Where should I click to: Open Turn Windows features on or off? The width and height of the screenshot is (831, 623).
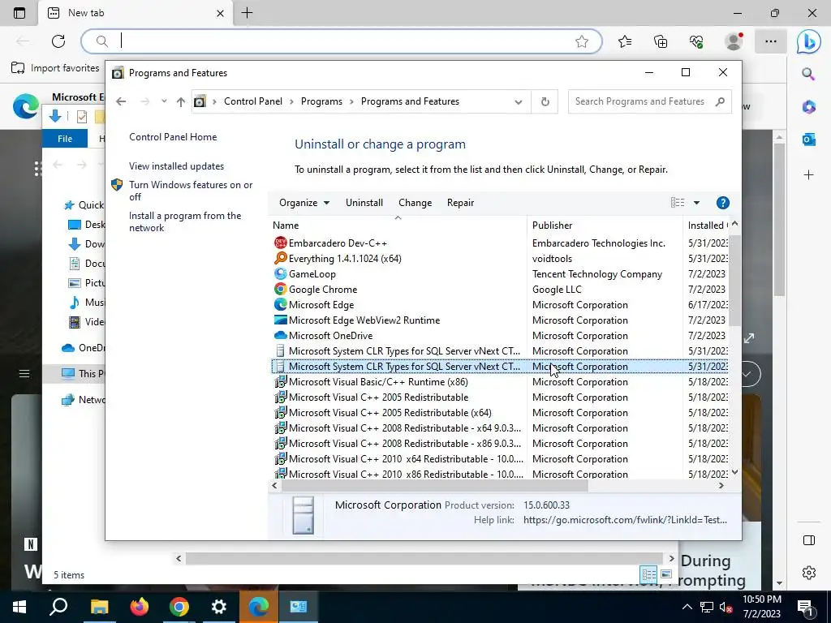pyautogui.click(x=191, y=191)
